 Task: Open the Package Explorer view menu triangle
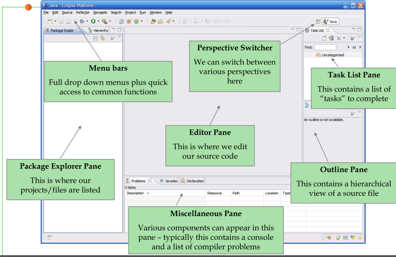point(120,37)
